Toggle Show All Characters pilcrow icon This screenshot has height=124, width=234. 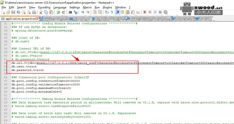tap(112, 12)
